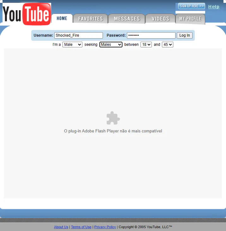Open the HOME tab
The height and width of the screenshot is (231, 226).
(62, 18)
